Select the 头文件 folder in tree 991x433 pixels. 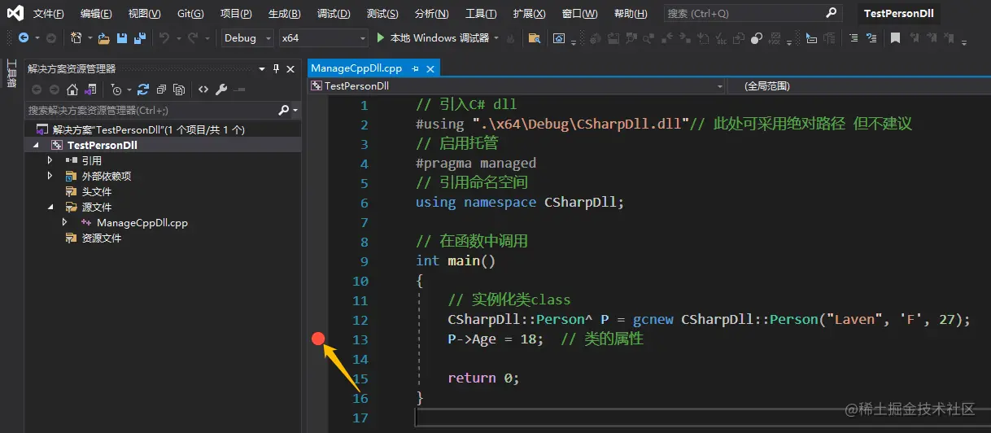coord(96,192)
